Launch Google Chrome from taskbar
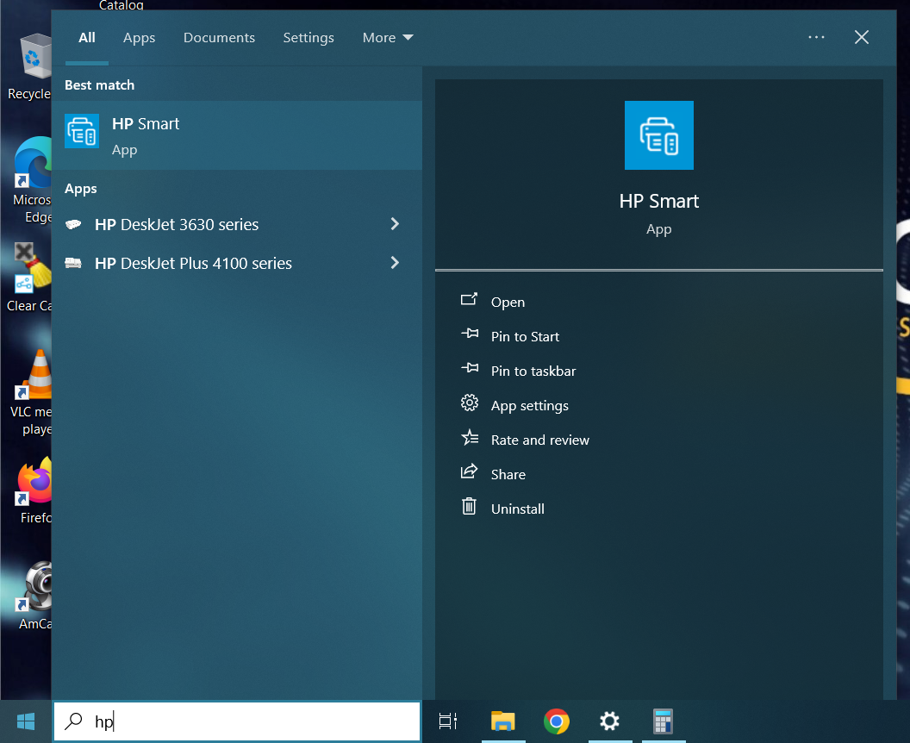The height and width of the screenshot is (743, 910). [557, 721]
